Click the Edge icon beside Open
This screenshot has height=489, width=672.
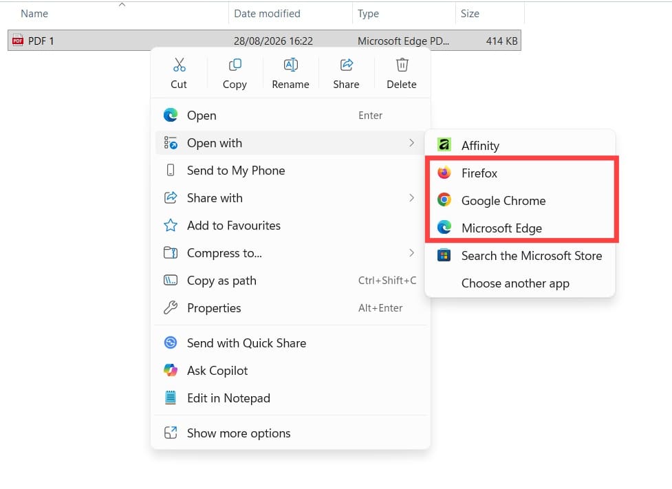tap(171, 116)
